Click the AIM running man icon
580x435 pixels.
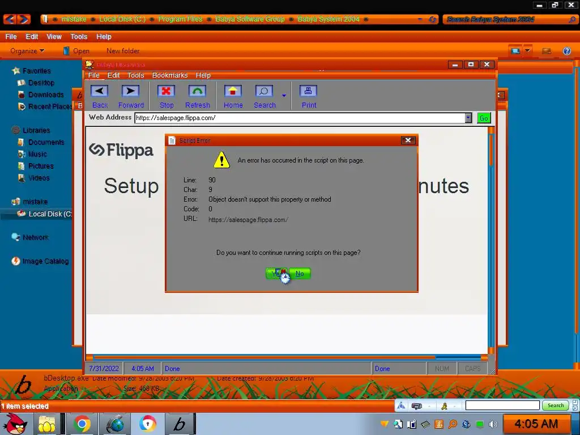[x=444, y=406]
